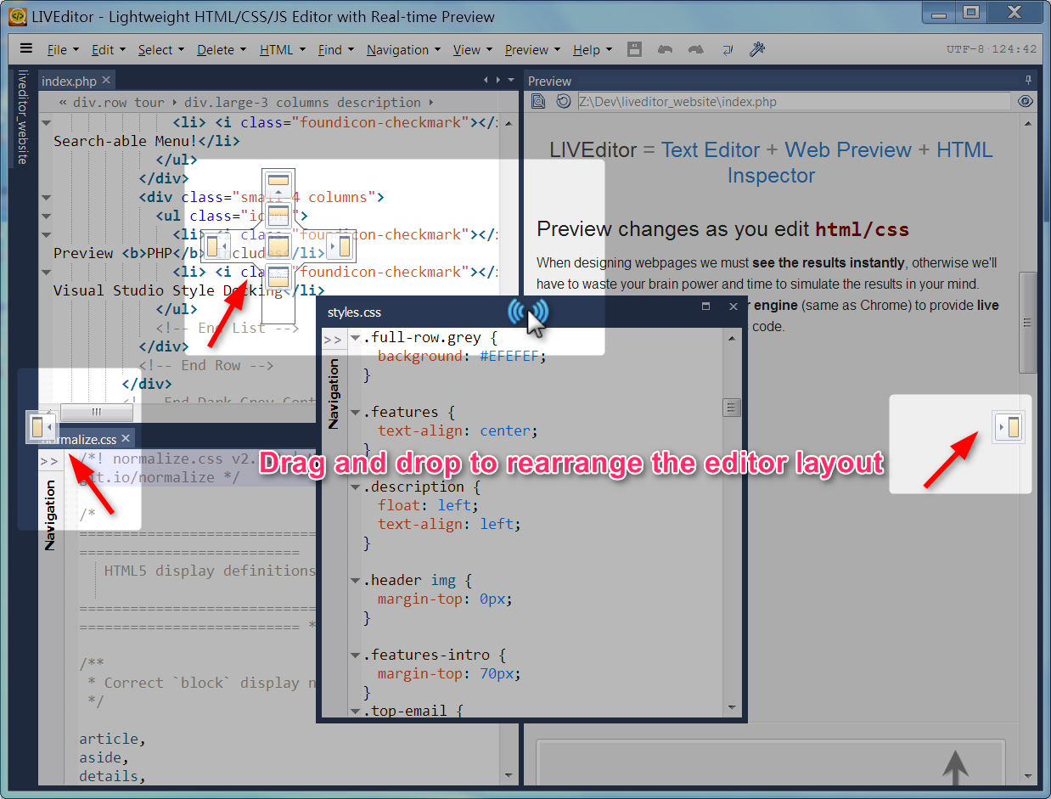Open the HTML menu

click(x=281, y=50)
